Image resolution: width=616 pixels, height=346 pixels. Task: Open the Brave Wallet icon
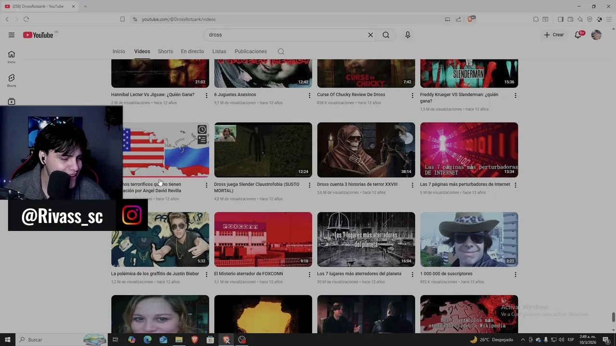click(570, 19)
